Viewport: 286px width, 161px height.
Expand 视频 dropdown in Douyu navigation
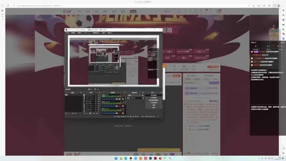click(x=105, y=11)
